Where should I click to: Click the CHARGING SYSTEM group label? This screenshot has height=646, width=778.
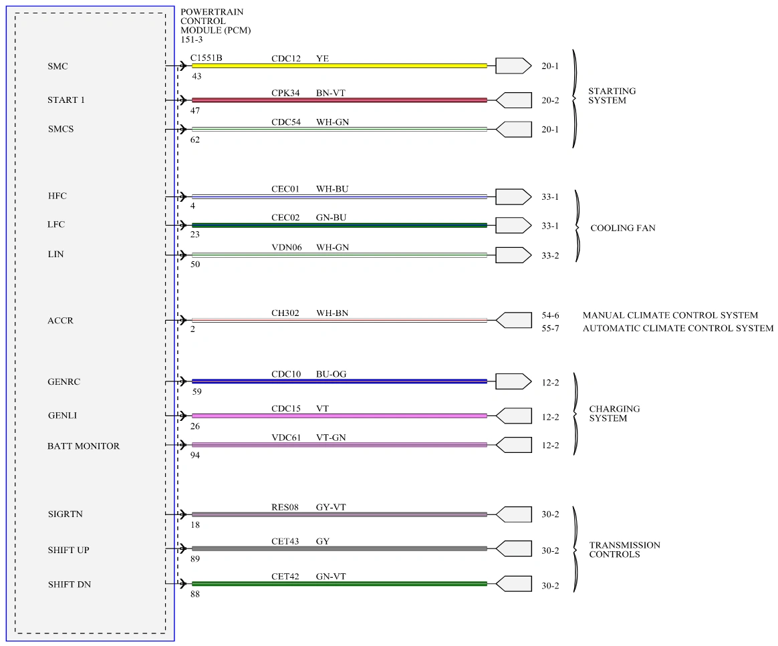point(614,414)
